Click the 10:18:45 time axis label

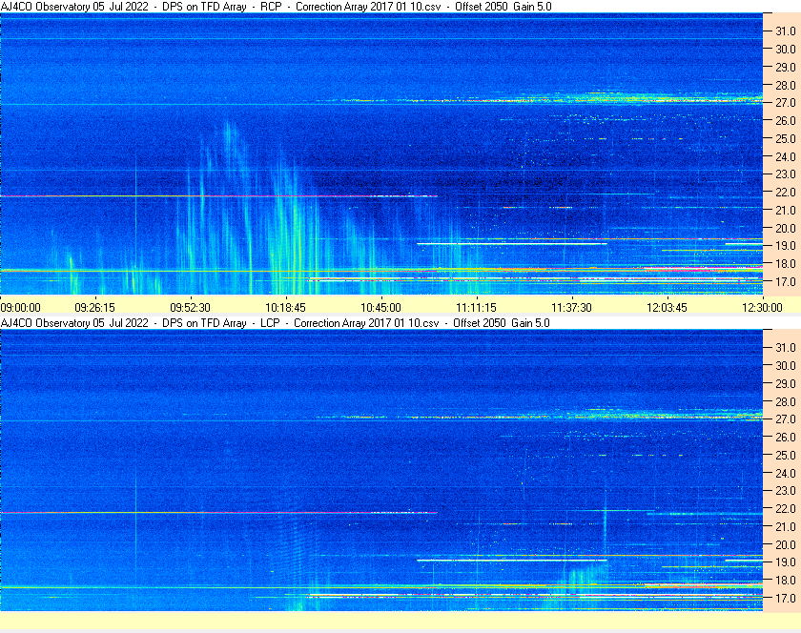pyautogui.click(x=286, y=307)
